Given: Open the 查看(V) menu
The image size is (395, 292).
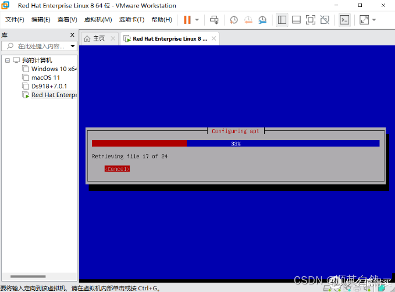Looking at the screenshot, I should pyautogui.click(x=67, y=19).
